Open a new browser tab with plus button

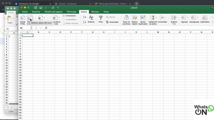pyautogui.click(x=136, y=4)
